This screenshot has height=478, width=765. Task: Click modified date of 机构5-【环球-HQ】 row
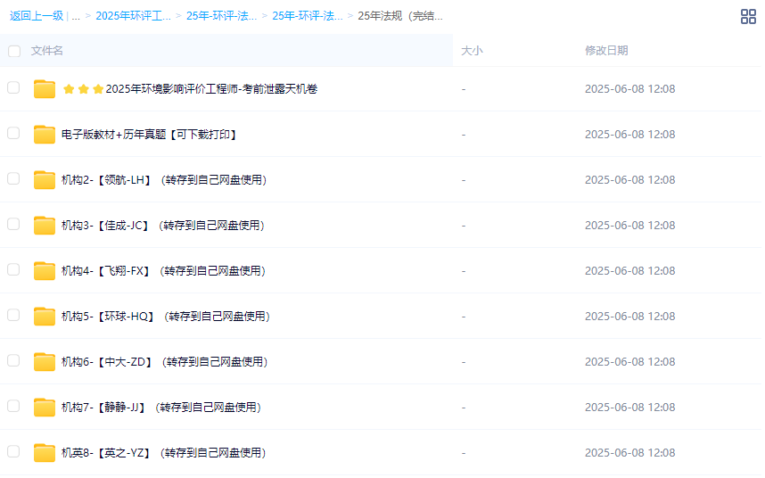tap(629, 316)
